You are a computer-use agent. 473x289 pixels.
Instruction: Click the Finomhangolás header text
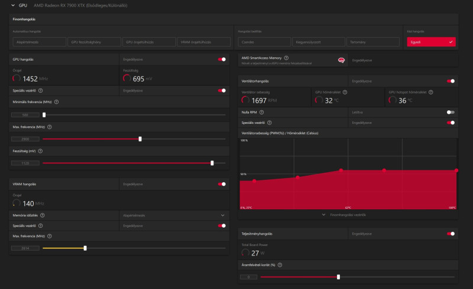click(24, 19)
